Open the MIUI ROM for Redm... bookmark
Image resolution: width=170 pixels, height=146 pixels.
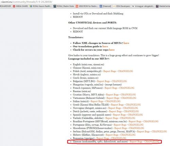coord(87,6)
